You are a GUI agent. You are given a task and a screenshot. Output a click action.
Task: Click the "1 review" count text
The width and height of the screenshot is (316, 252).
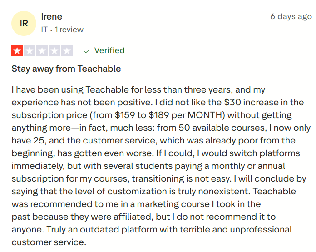(69, 30)
